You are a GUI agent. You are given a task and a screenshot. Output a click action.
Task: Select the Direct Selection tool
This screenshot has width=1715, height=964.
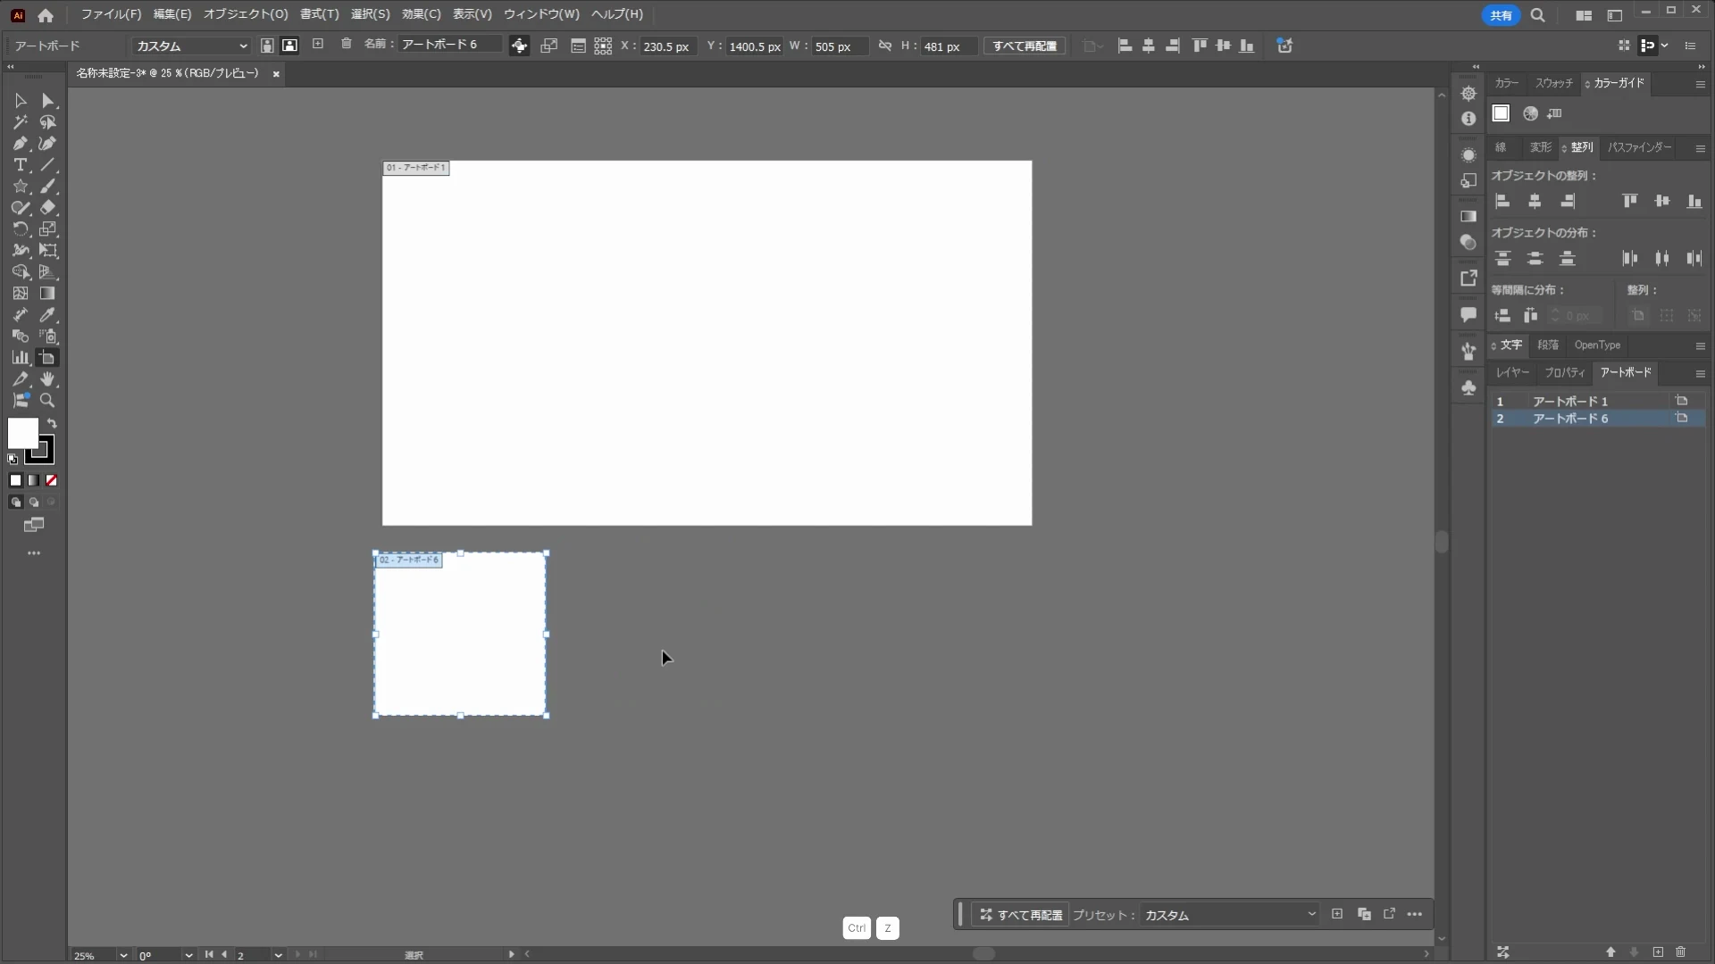click(48, 101)
